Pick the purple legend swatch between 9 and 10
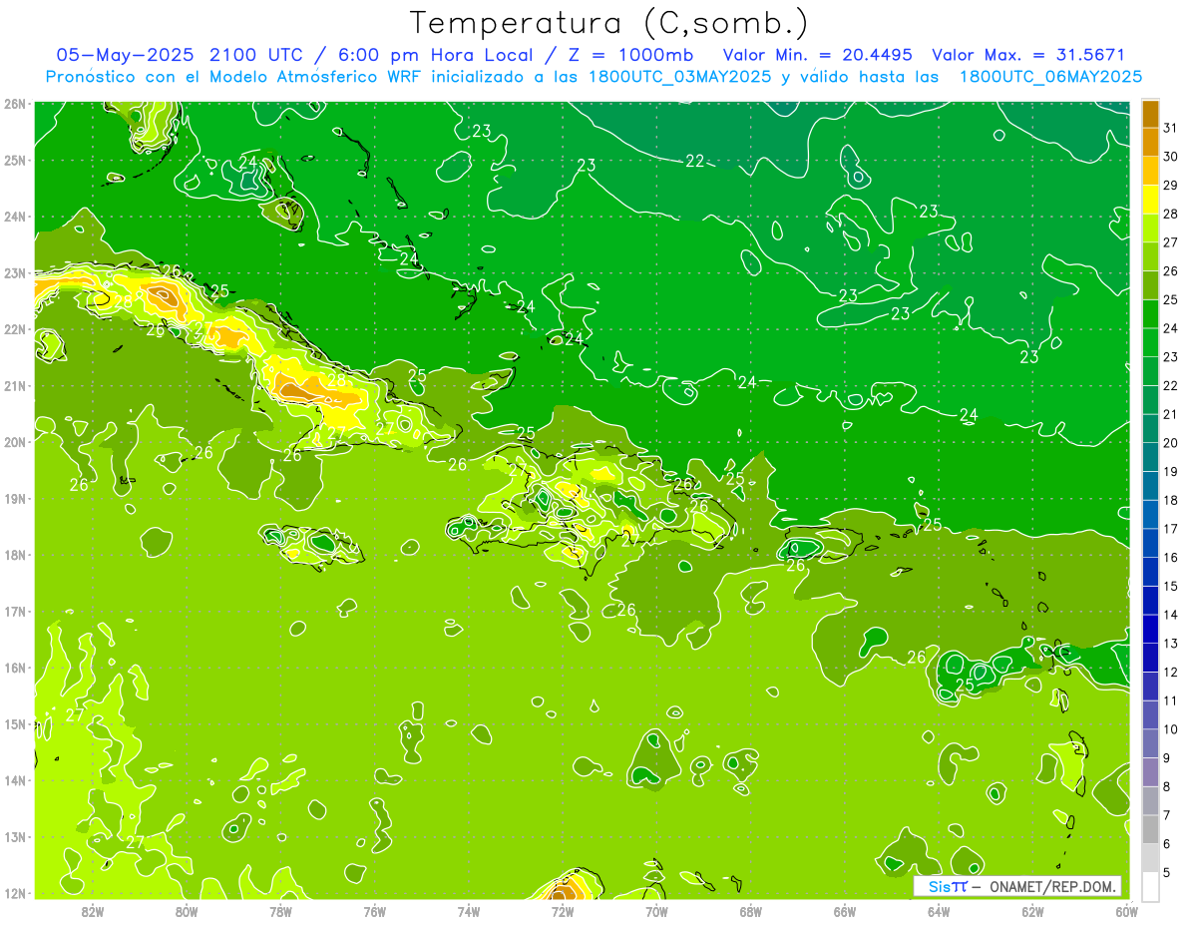1197x925 pixels. coord(1150,743)
